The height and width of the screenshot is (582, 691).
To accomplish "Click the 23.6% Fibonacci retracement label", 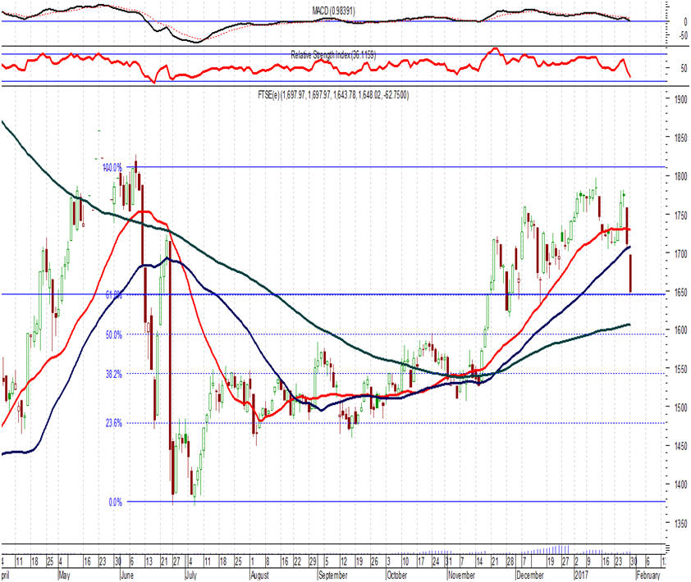I will coord(114,423).
